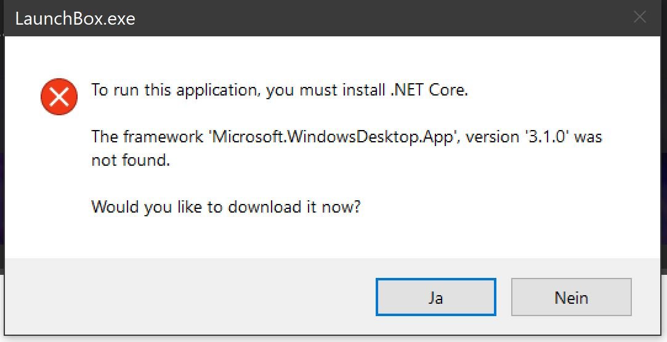
Task: Click gray footer gap between Ja and Nein
Action: point(504,297)
